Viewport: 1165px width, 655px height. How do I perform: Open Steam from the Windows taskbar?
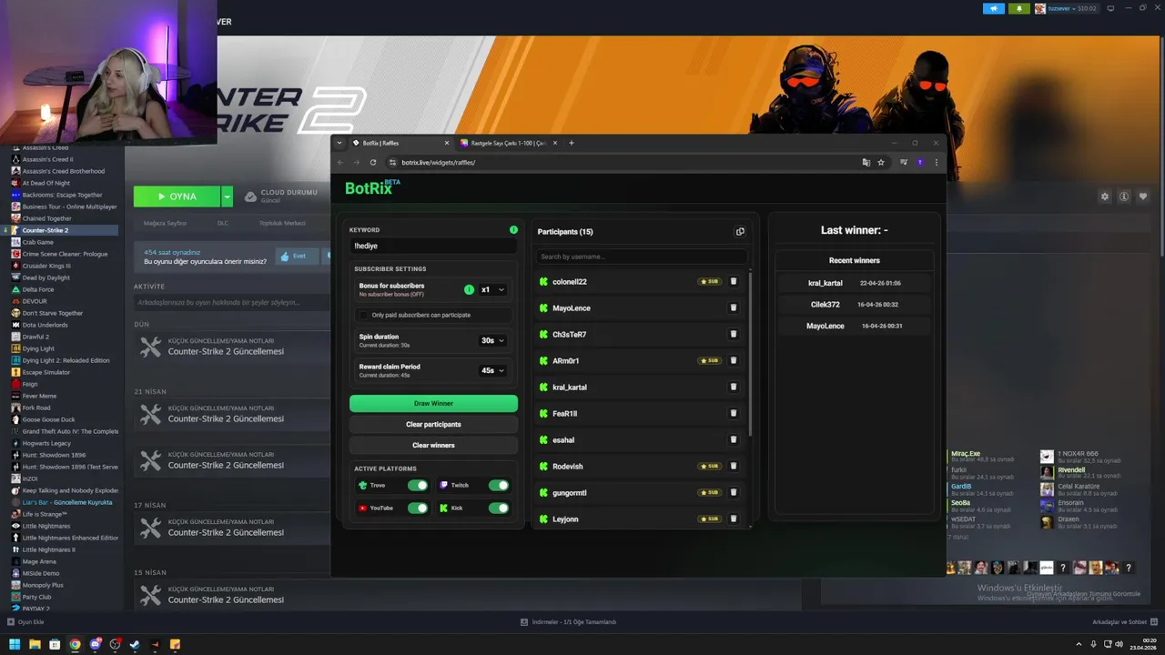[x=135, y=644]
